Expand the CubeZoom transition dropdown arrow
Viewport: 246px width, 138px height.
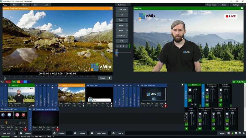(x=127, y=36)
